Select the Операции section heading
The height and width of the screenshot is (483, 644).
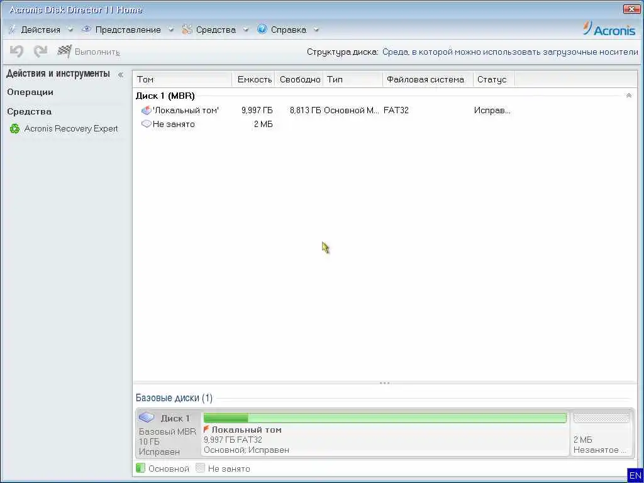[x=30, y=92]
